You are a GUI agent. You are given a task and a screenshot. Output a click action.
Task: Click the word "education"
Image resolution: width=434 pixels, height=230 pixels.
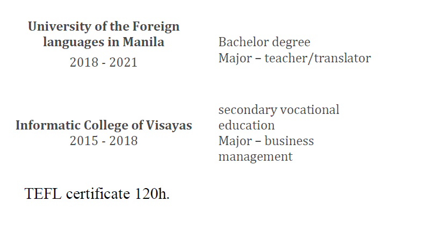[x=247, y=125]
